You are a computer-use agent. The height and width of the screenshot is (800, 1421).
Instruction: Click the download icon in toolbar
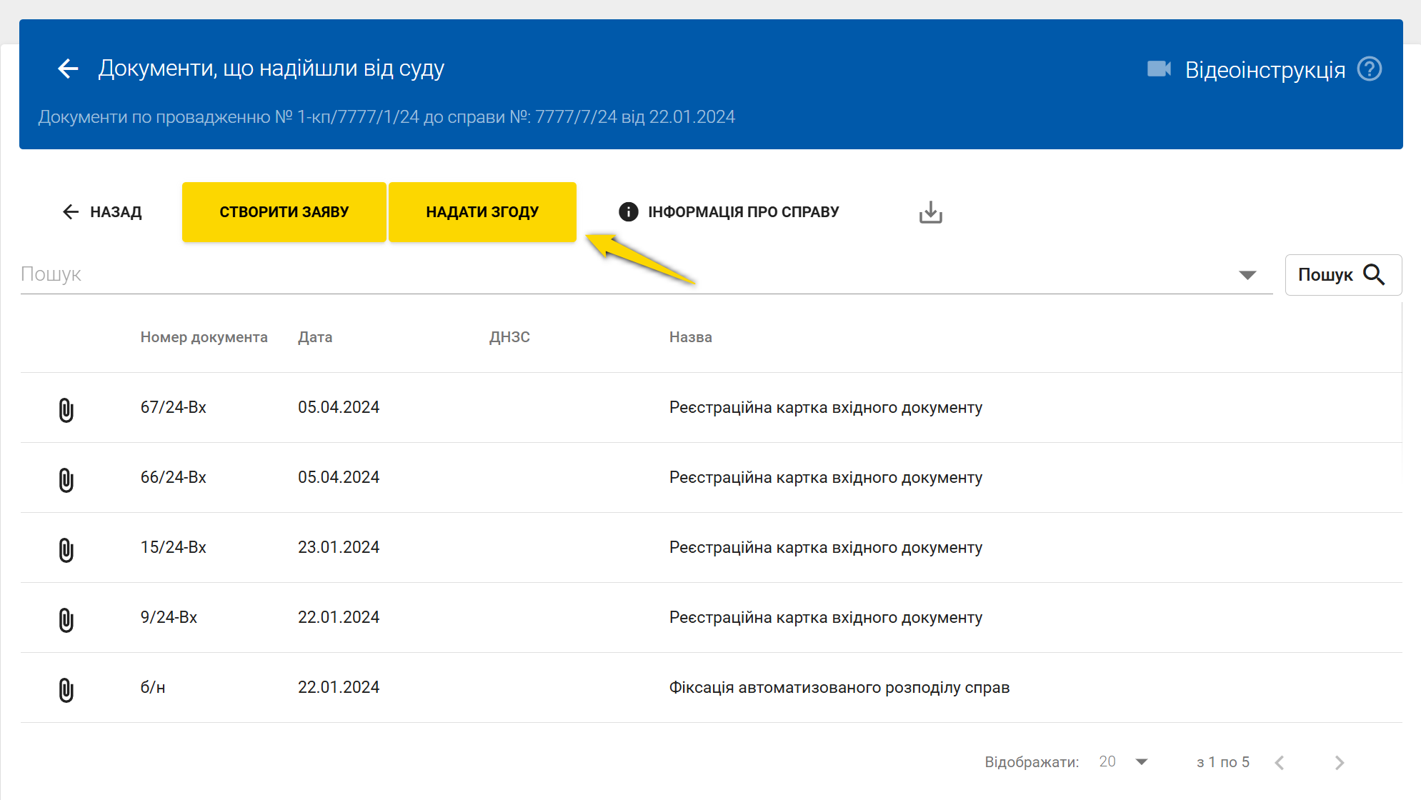[x=930, y=212]
